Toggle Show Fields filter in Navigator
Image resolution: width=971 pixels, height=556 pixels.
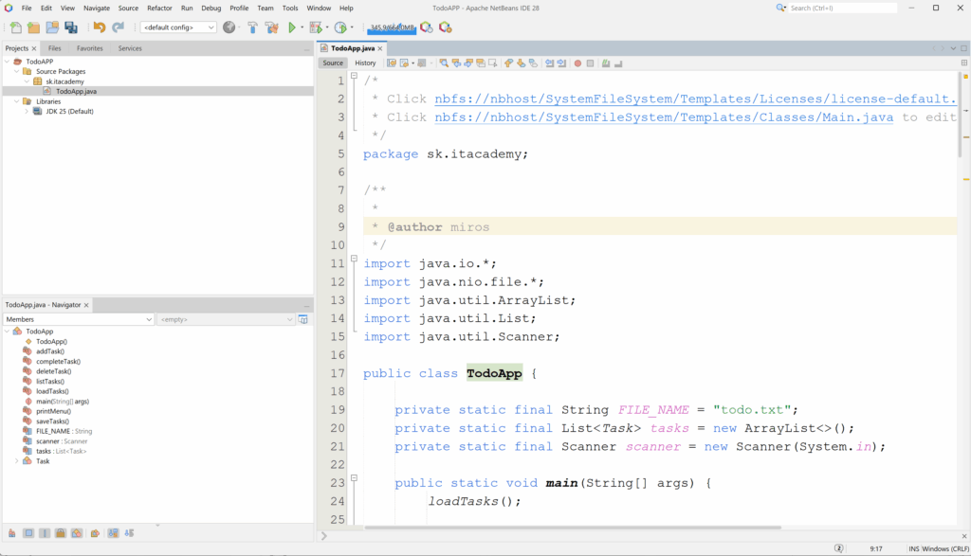[x=28, y=533]
